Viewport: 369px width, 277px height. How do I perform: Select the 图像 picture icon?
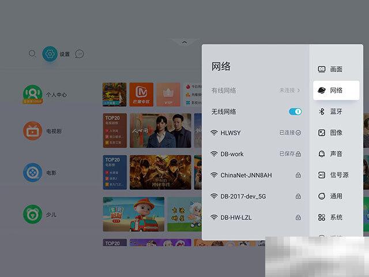pos(322,133)
